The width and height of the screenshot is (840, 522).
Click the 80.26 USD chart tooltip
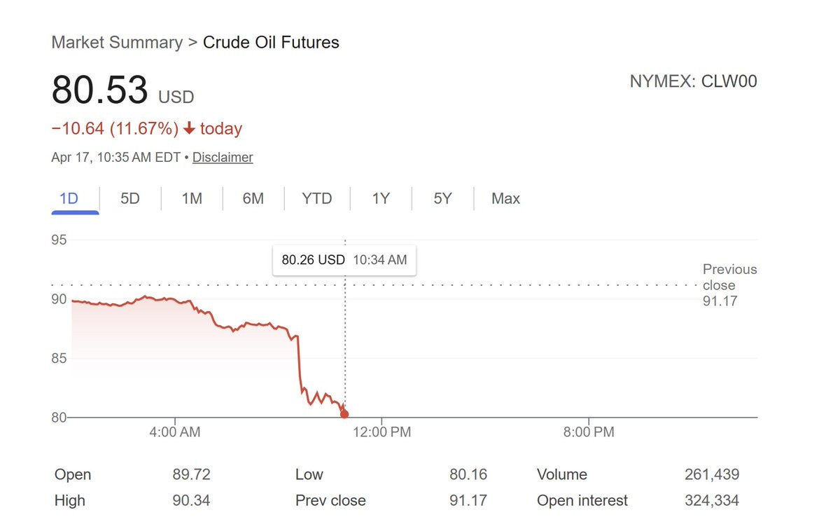344,260
